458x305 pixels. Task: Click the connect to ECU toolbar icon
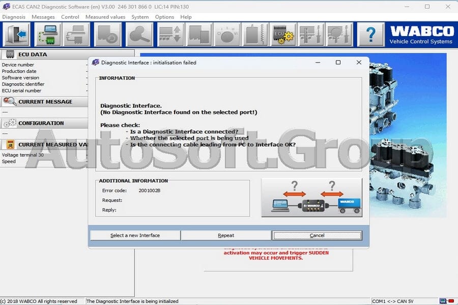point(48,35)
